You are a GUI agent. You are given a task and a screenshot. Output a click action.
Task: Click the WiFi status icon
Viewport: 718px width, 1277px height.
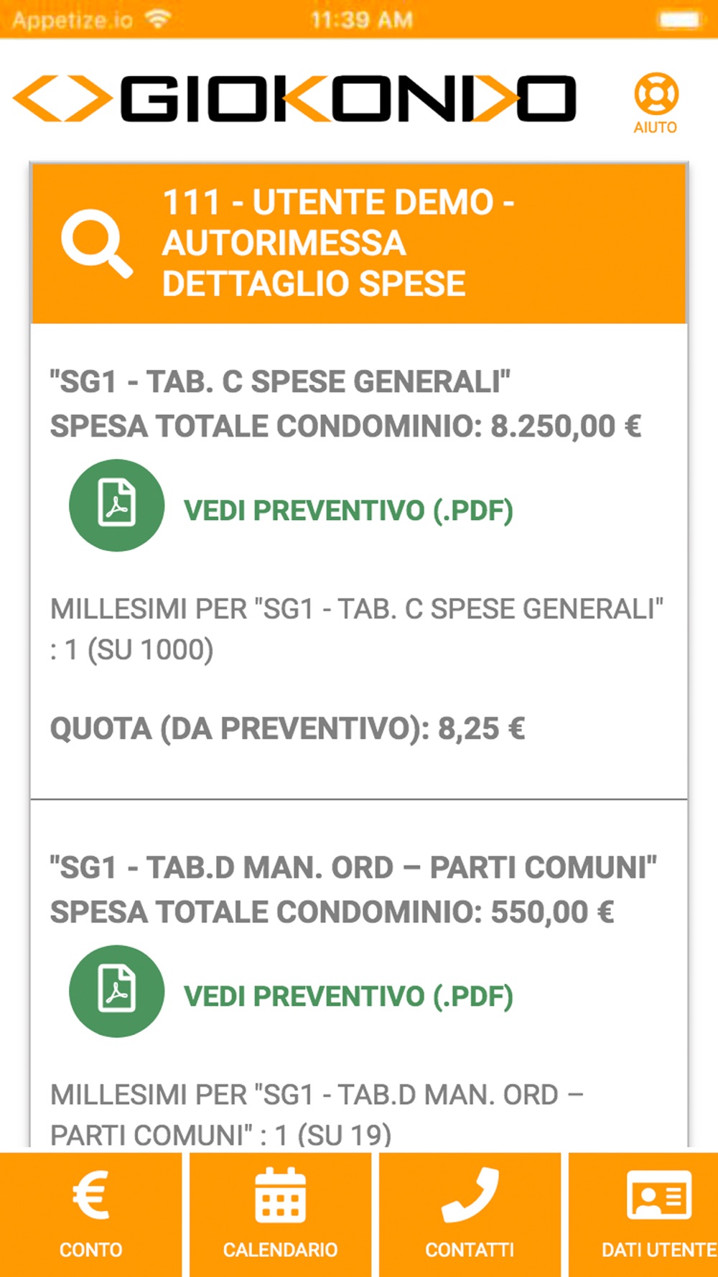point(157,19)
